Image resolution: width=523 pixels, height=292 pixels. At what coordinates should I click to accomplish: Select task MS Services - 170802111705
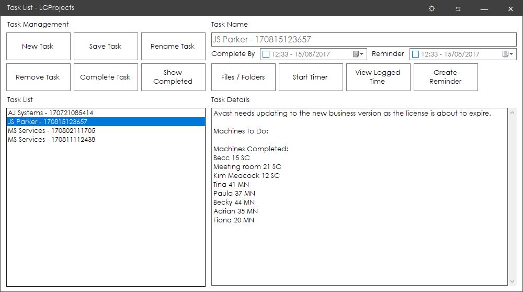[x=106, y=130]
